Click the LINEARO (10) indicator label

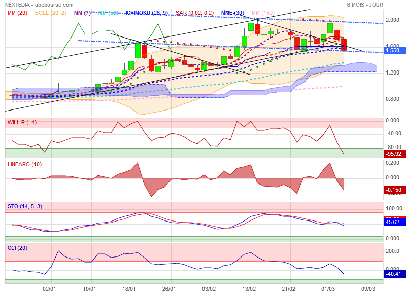24,164
